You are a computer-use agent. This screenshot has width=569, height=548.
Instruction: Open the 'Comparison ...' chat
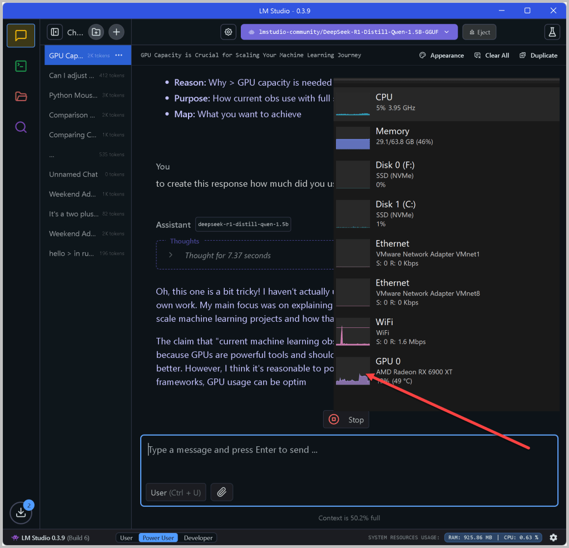[87, 115]
